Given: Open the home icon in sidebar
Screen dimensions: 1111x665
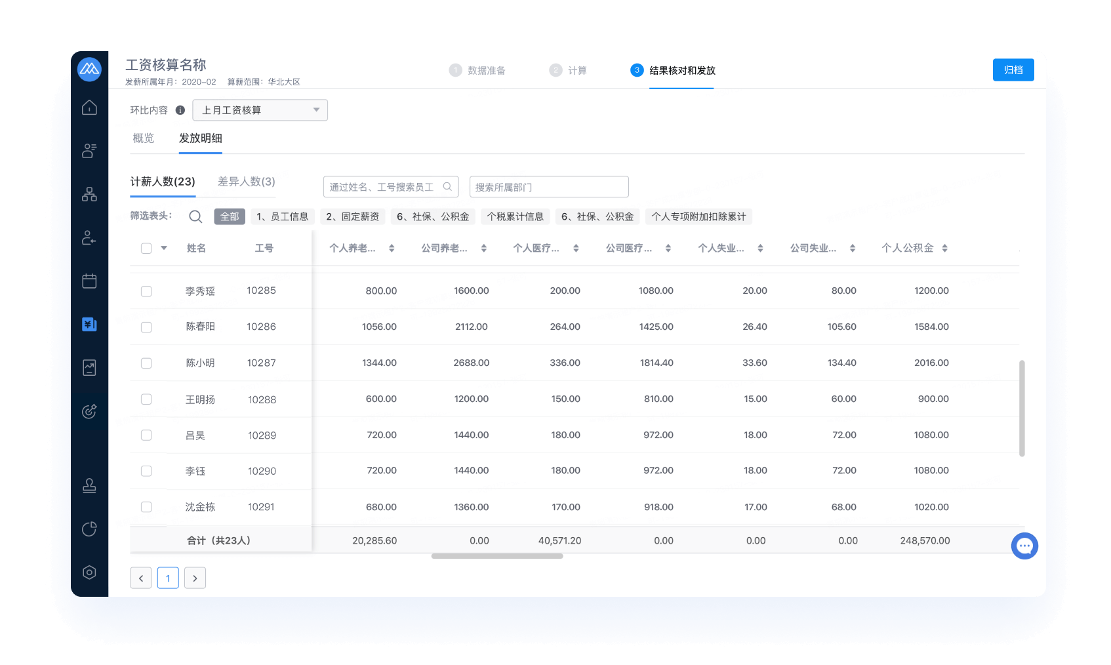Looking at the screenshot, I should [x=89, y=108].
